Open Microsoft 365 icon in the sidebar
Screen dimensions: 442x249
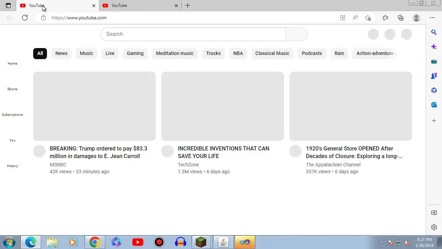[434, 90]
